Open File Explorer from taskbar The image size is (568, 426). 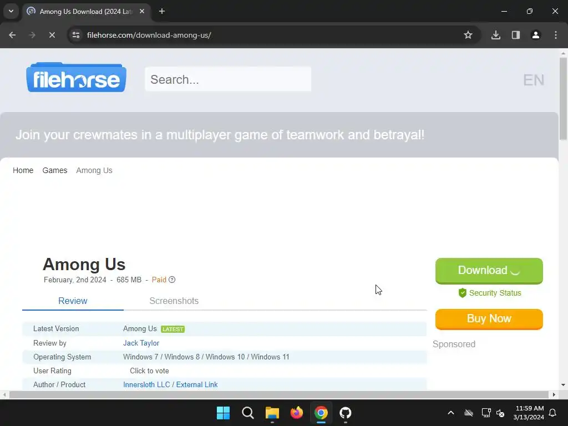click(272, 413)
